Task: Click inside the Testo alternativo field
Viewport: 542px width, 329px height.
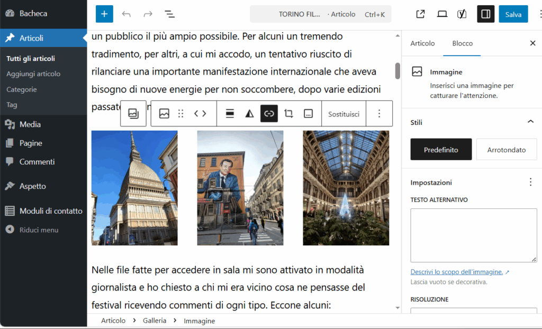Action: tap(473, 235)
